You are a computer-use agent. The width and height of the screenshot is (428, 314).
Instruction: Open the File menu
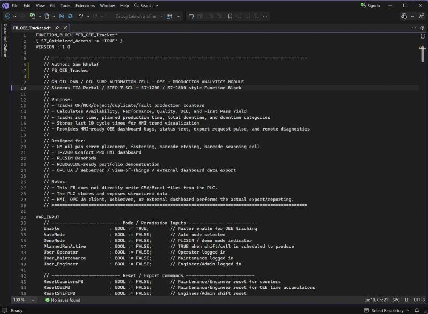[x=15, y=6]
